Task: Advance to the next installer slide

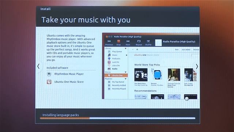Action: click(197, 66)
